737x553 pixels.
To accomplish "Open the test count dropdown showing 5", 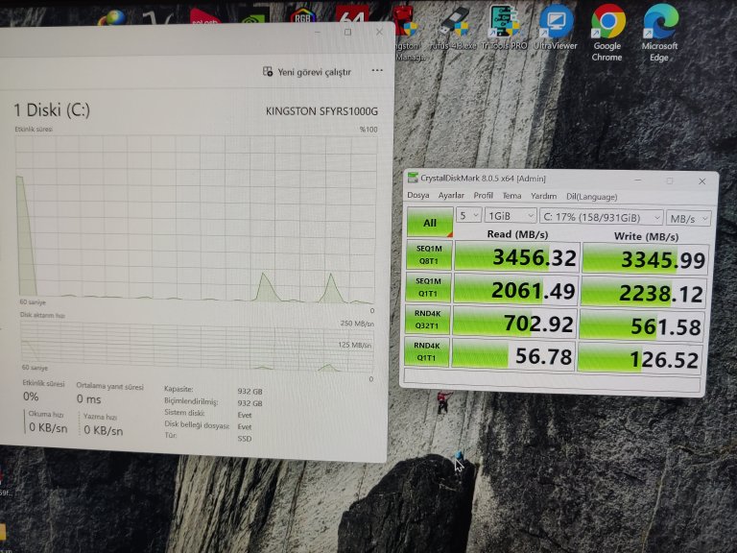I will tap(468, 215).
